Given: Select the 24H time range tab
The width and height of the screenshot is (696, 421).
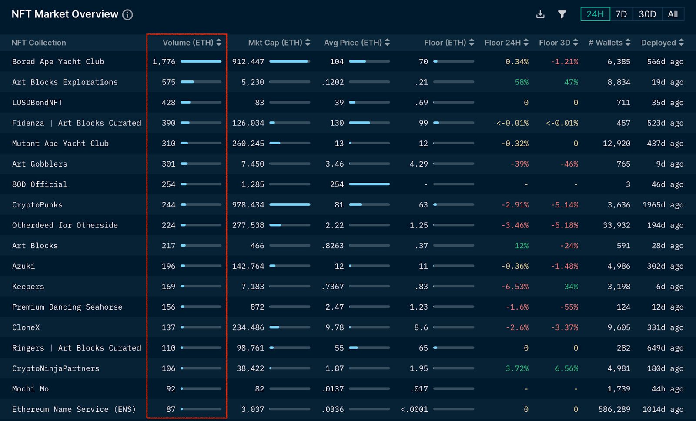Looking at the screenshot, I should tap(595, 14).
